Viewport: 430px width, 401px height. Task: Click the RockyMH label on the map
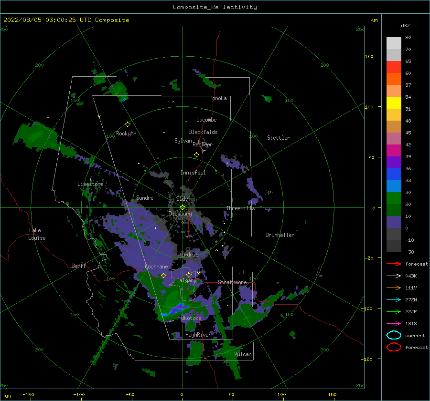pos(126,134)
